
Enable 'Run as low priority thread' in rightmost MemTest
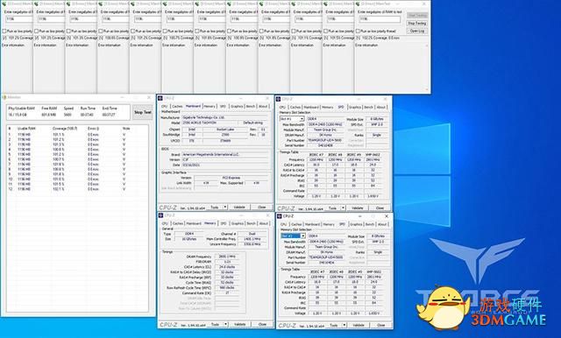358,31
